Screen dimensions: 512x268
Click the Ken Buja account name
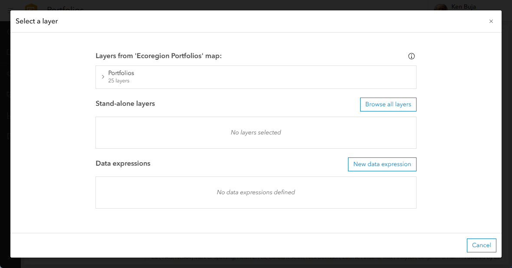(463, 7)
